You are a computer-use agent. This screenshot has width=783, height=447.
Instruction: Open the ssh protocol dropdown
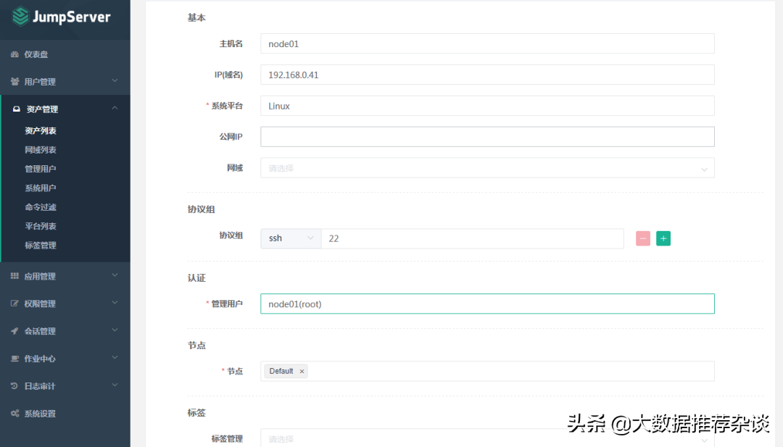click(x=291, y=238)
